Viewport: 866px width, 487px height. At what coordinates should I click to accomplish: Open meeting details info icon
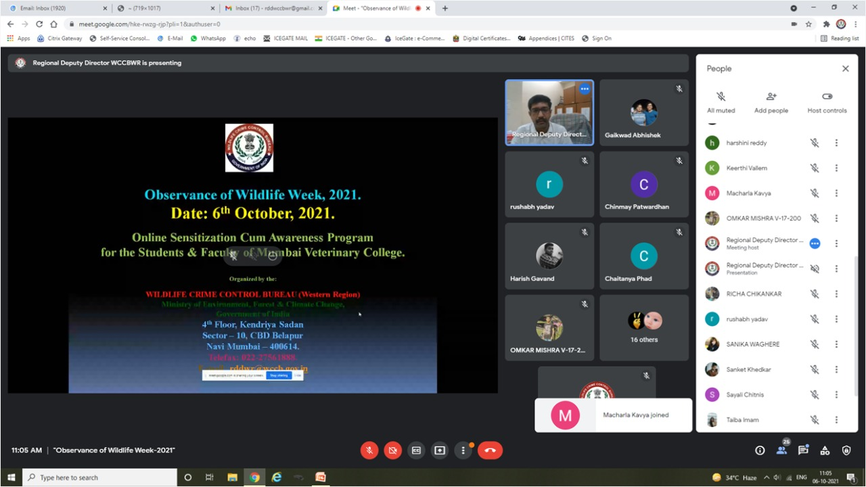coord(760,450)
